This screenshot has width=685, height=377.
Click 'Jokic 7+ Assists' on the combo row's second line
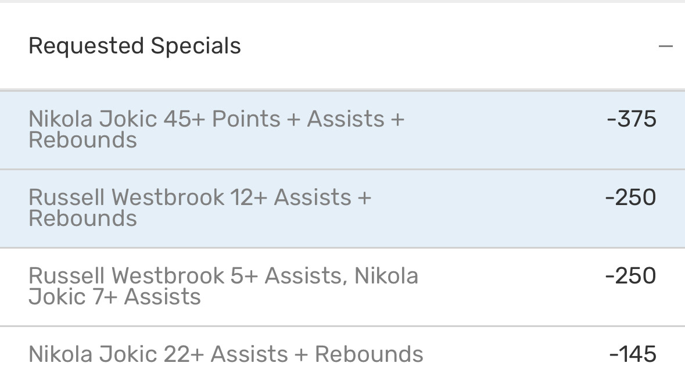tap(114, 297)
